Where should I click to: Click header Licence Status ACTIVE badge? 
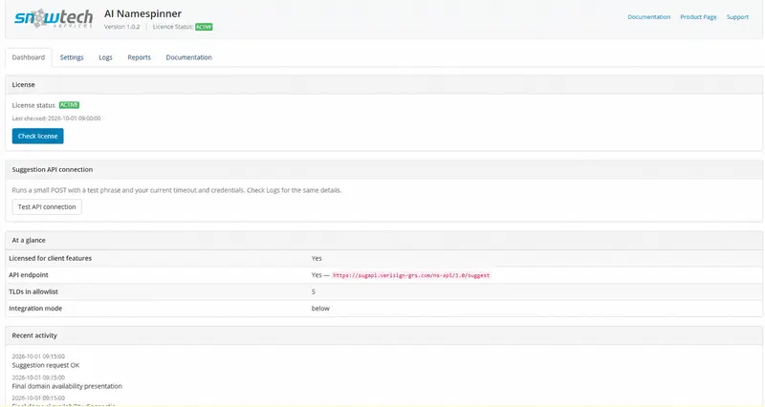[x=204, y=27]
